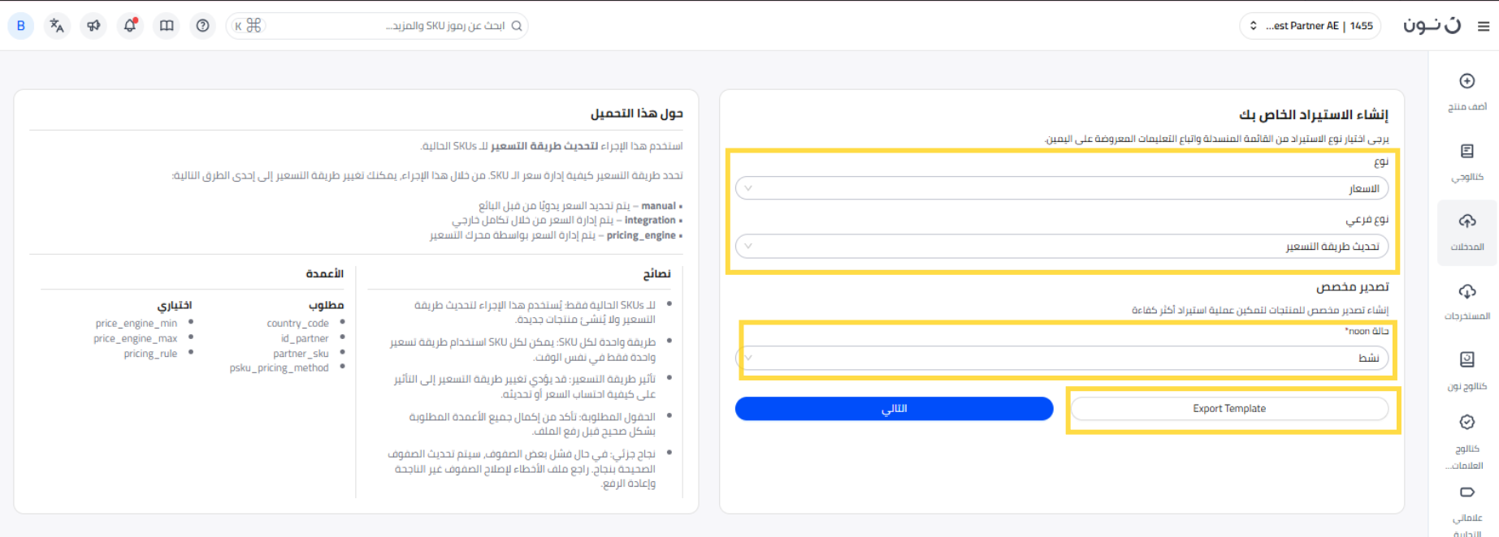The height and width of the screenshot is (537, 1499).
Task: Click the Export Template button
Action: point(1228,409)
